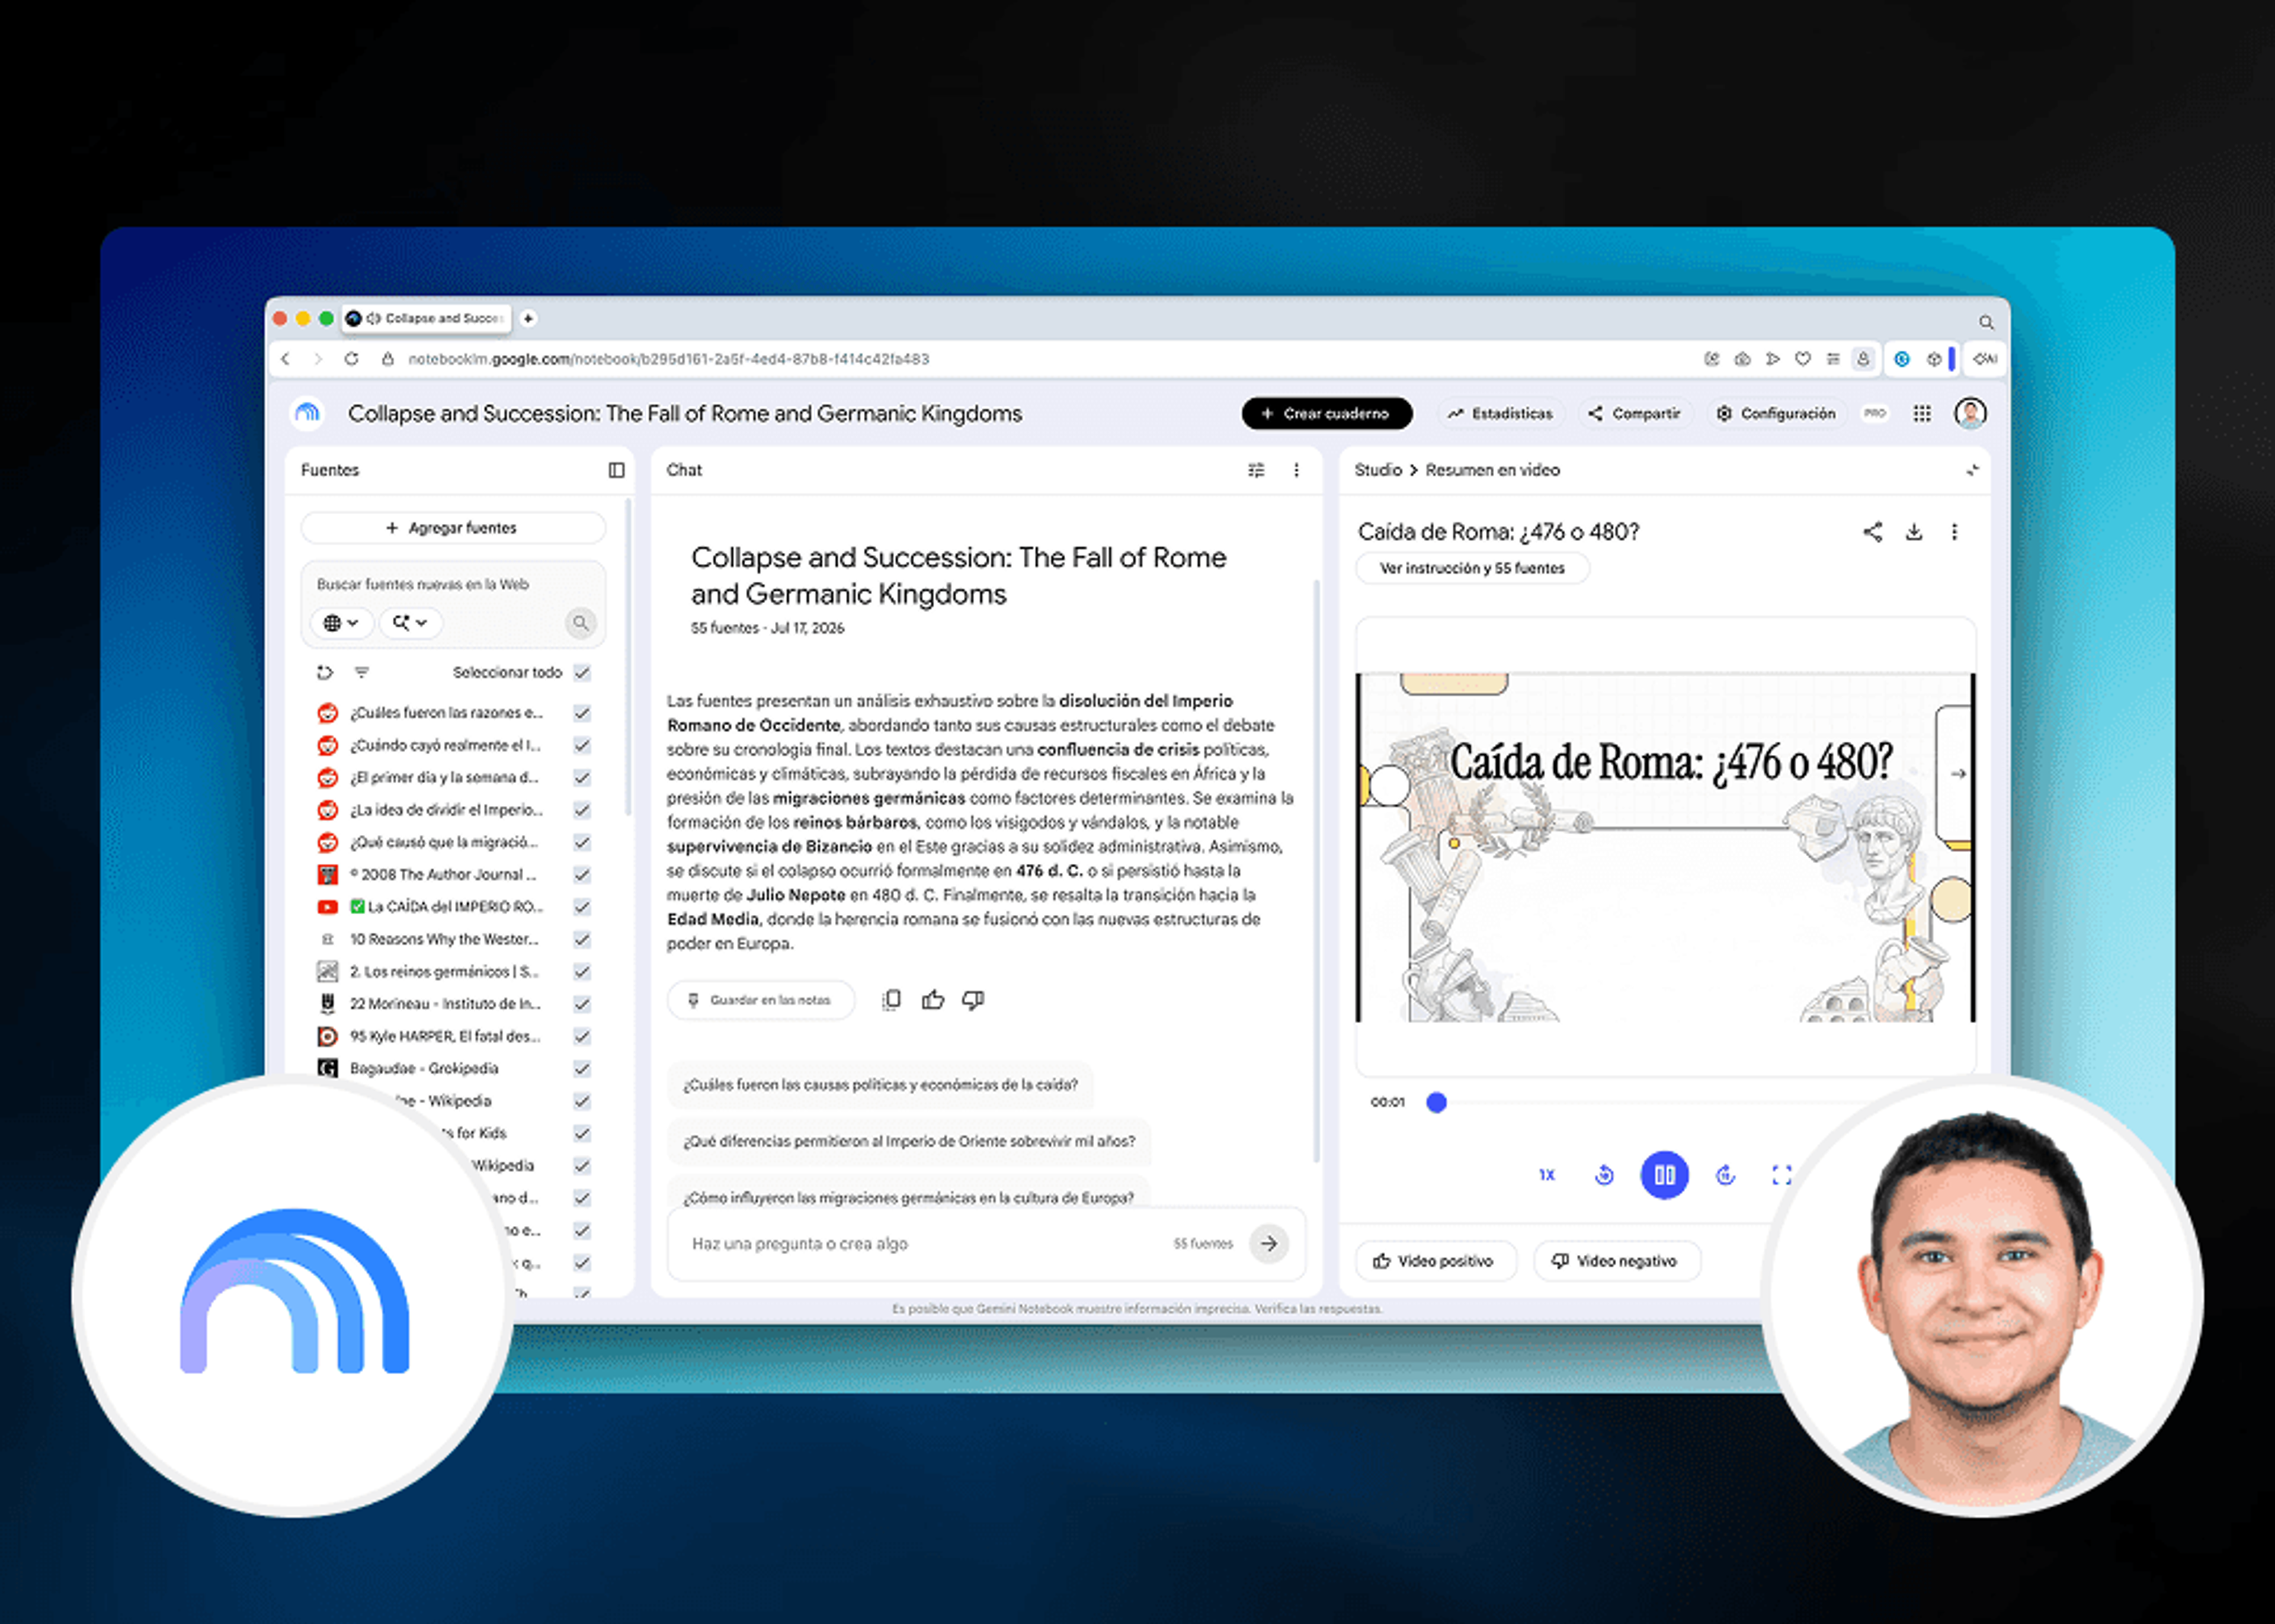Open Chat panel three-dot menu
This screenshot has width=2275, height=1624.
coord(1296,470)
